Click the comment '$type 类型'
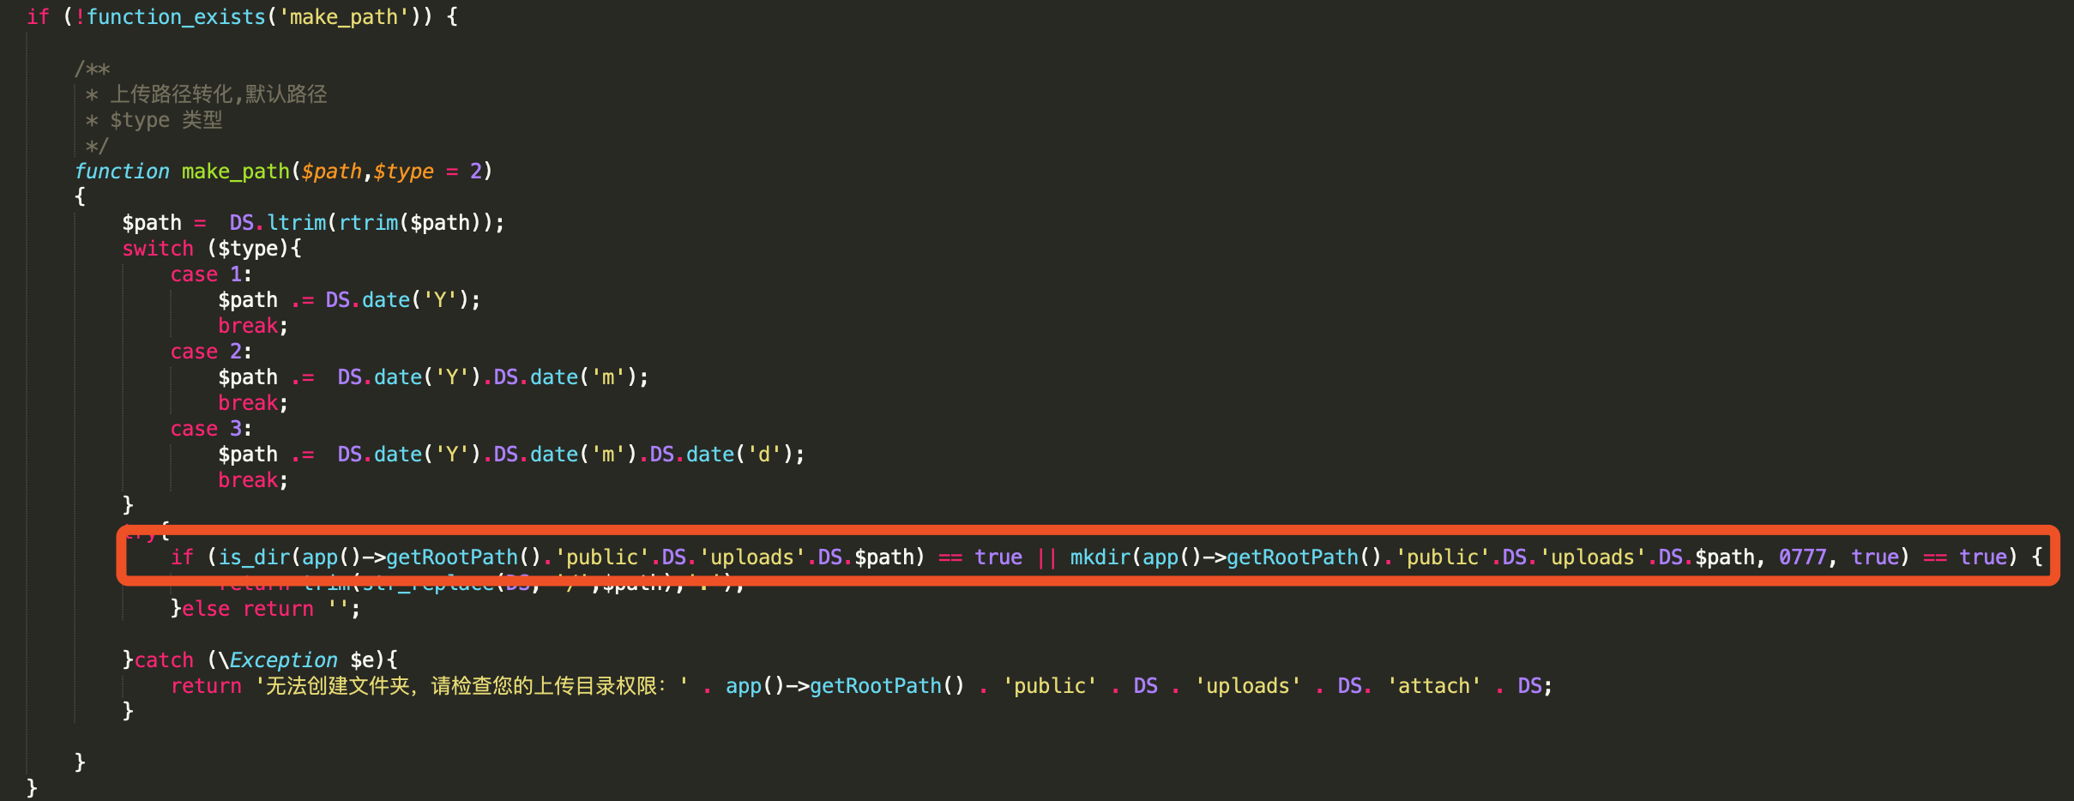The height and width of the screenshot is (801, 2074). pyautogui.click(x=166, y=120)
